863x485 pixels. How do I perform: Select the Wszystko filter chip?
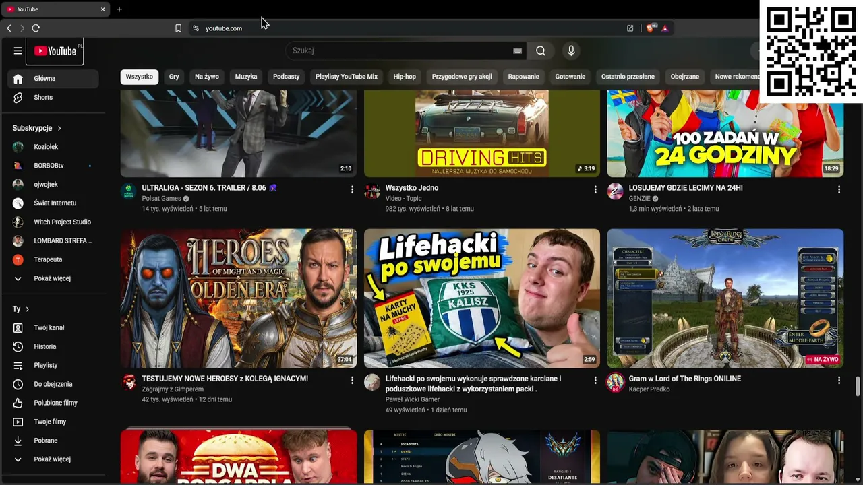pos(140,77)
